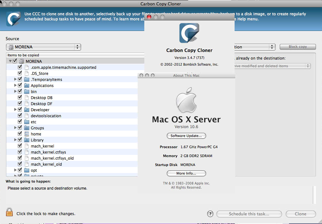Image resolution: width=322 pixels, height=224 pixels.
Task: Collapse the MORENA tree root
Action: [x=10, y=61]
